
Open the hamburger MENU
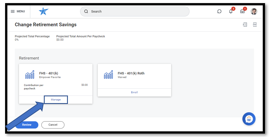point(18,12)
